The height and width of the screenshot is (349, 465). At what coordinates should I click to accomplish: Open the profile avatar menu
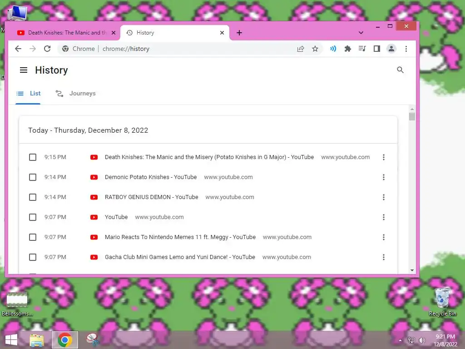391,49
